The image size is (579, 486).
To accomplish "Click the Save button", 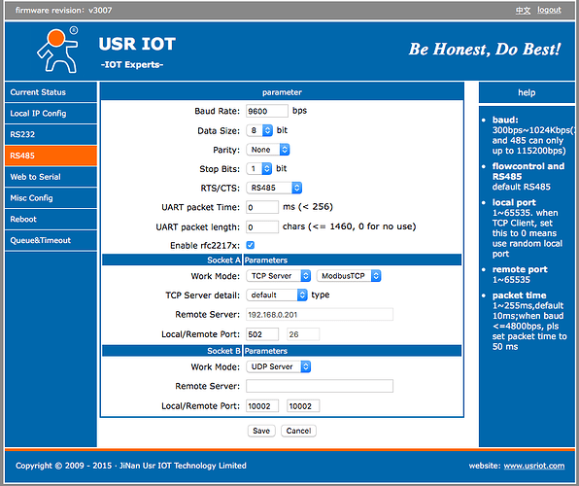I will 261,431.
